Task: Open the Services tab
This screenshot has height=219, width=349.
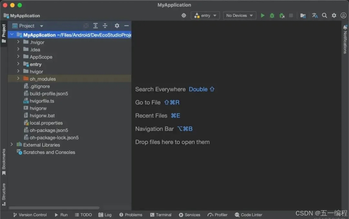Action: [189, 215]
